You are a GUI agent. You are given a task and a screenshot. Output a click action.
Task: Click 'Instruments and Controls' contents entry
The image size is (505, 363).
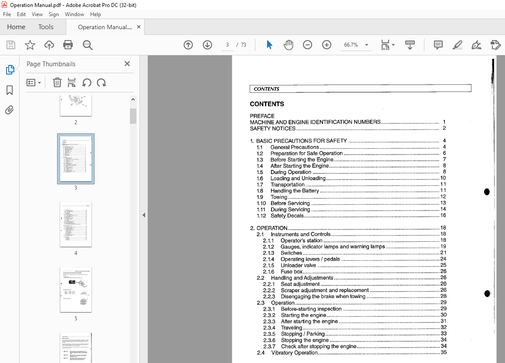click(x=301, y=234)
